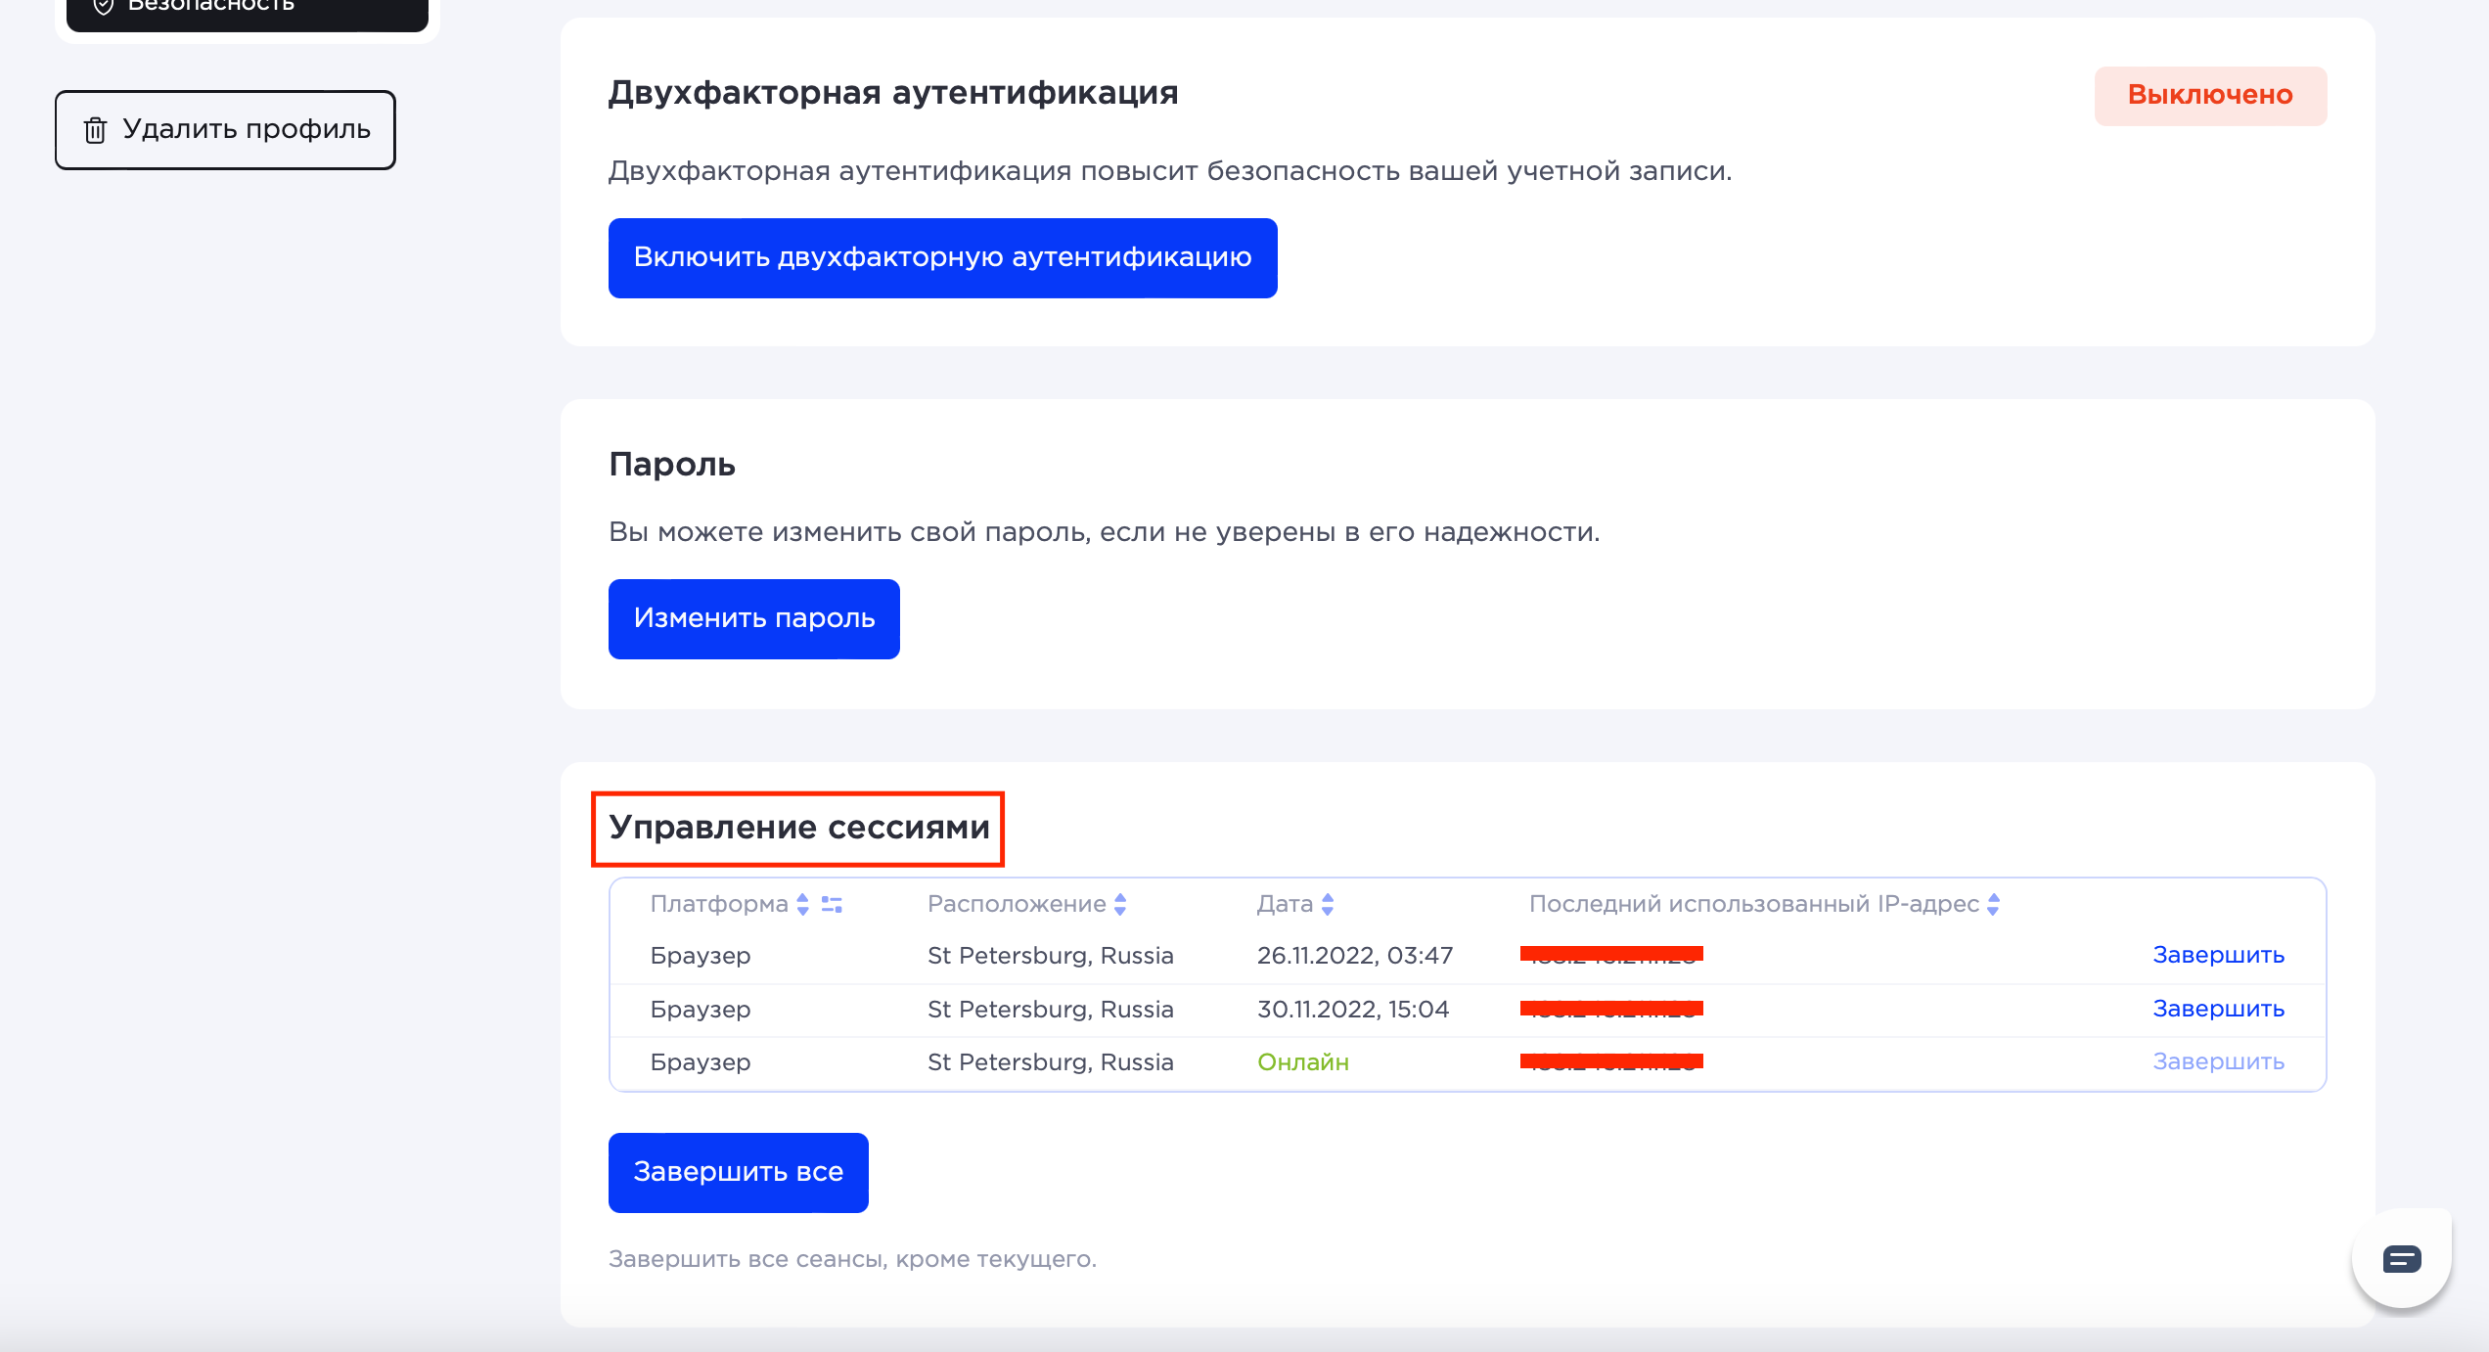Click Завершить for the Онлайн session
The height and width of the screenshot is (1352, 2489).
(x=2218, y=1061)
